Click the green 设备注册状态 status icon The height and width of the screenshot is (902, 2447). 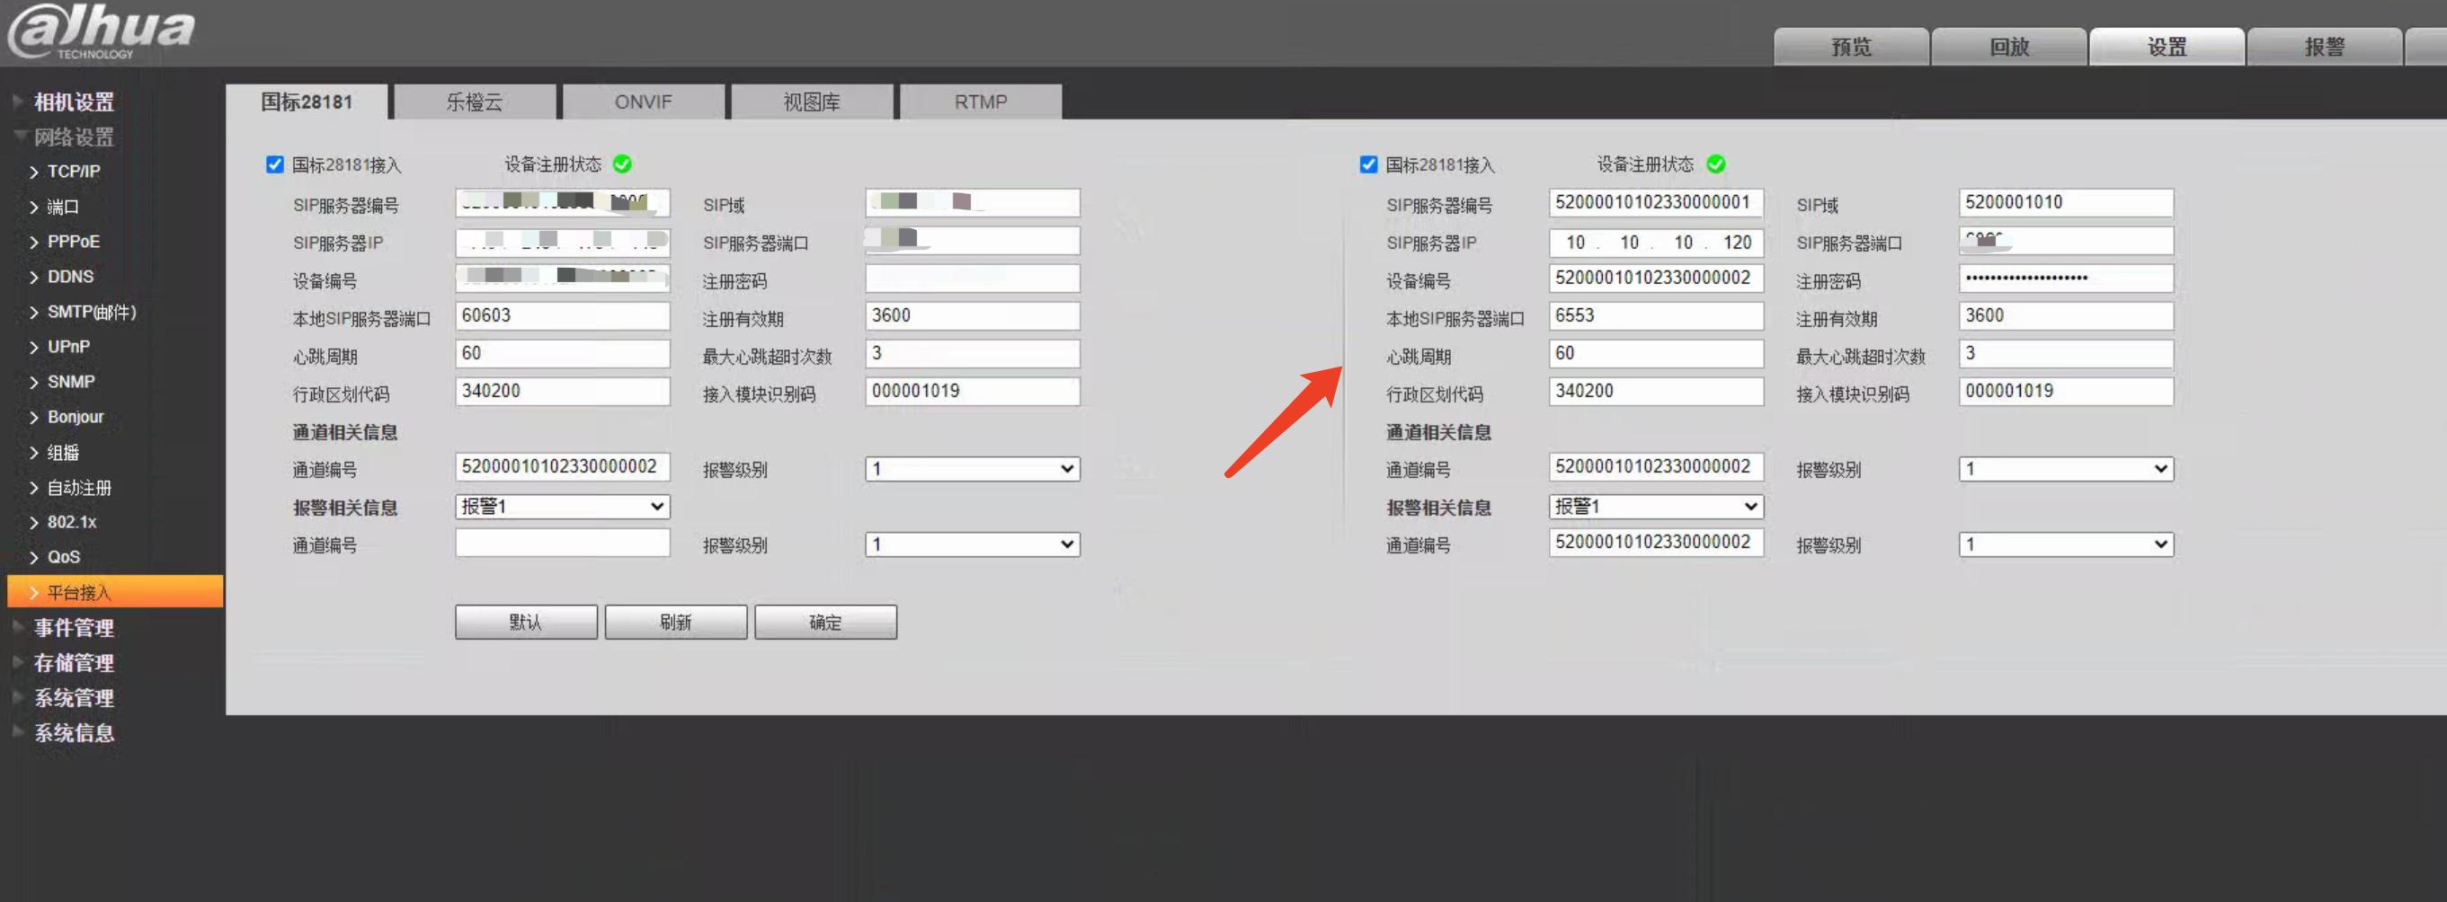pos(622,164)
